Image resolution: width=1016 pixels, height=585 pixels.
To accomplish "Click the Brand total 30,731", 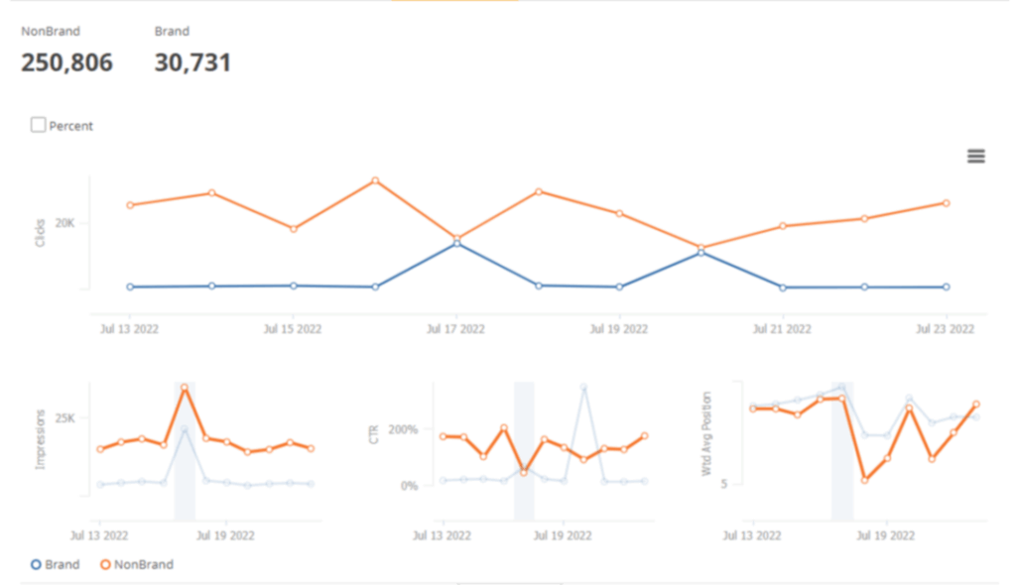I will pos(192,63).
